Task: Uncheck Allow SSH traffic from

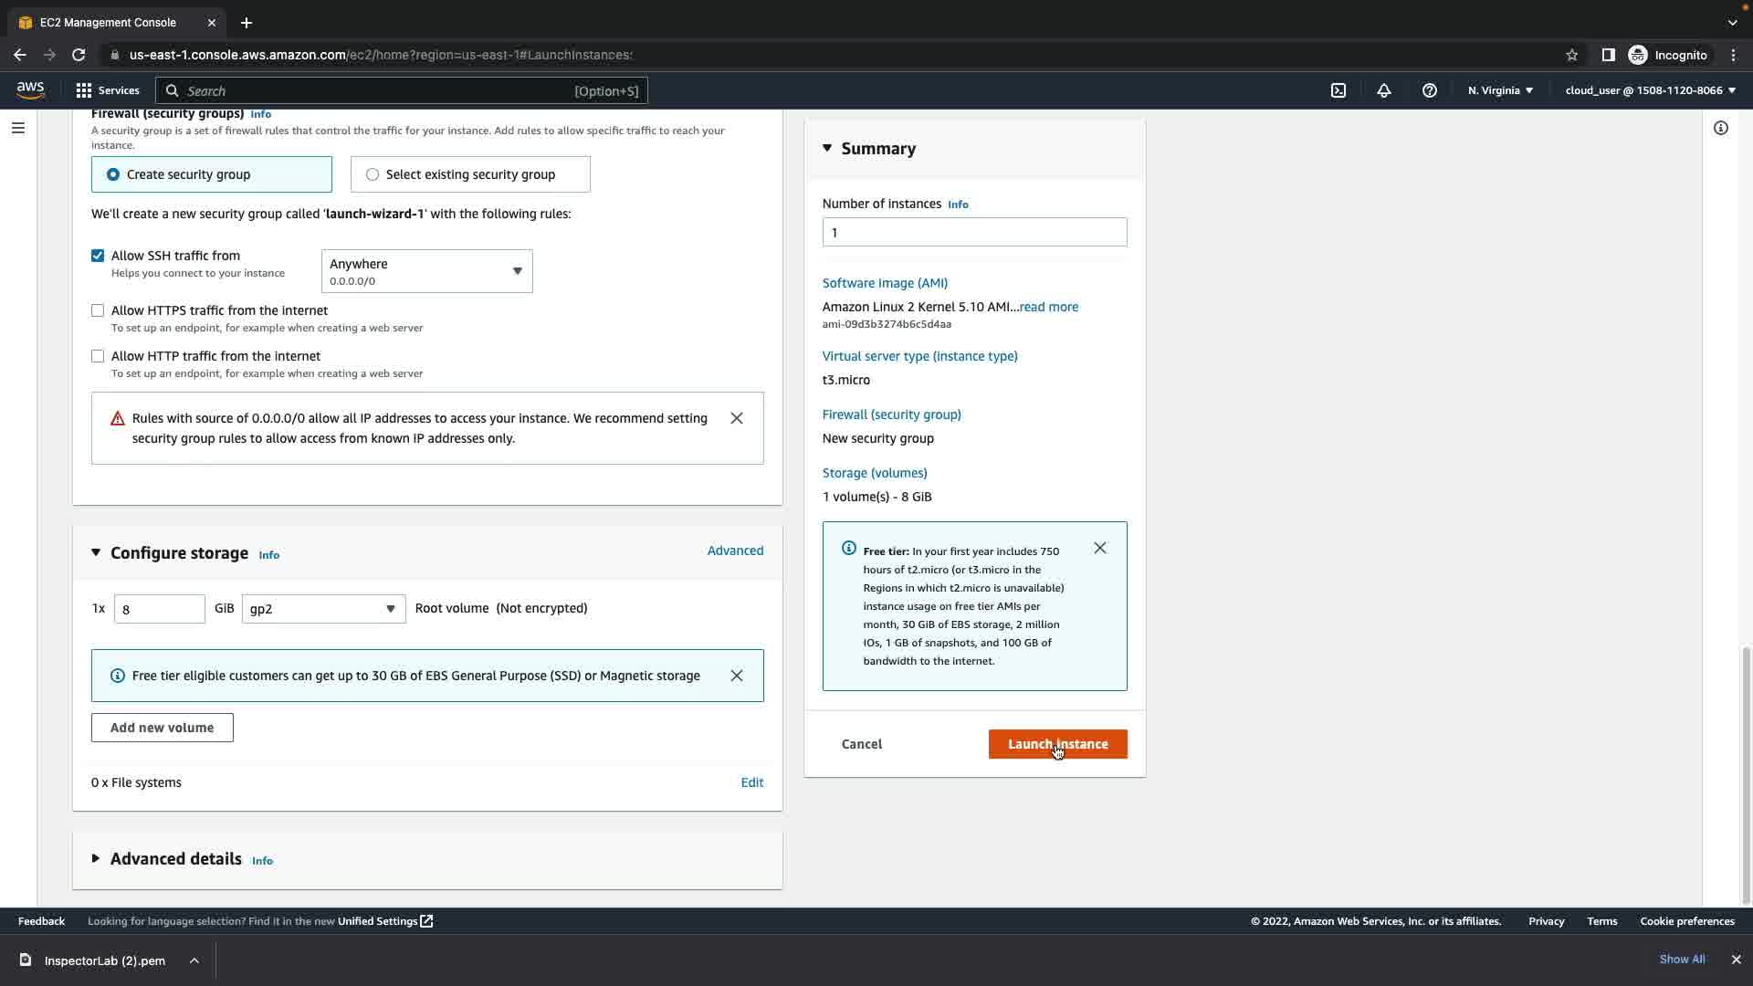Action: [x=98, y=256]
